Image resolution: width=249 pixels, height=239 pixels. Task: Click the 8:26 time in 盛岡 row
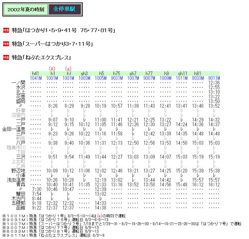pyautogui.click(x=53, y=106)
